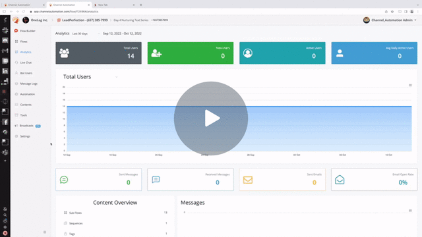Bookmark this page with the star icon
Viewport: 422px width, 237px height.
point(392,12)
